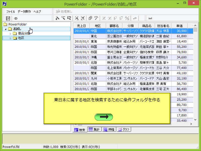Click the greyed sort icon left of the A/B icon
Screen dimensions: 201x151
[x=121, y=18]
